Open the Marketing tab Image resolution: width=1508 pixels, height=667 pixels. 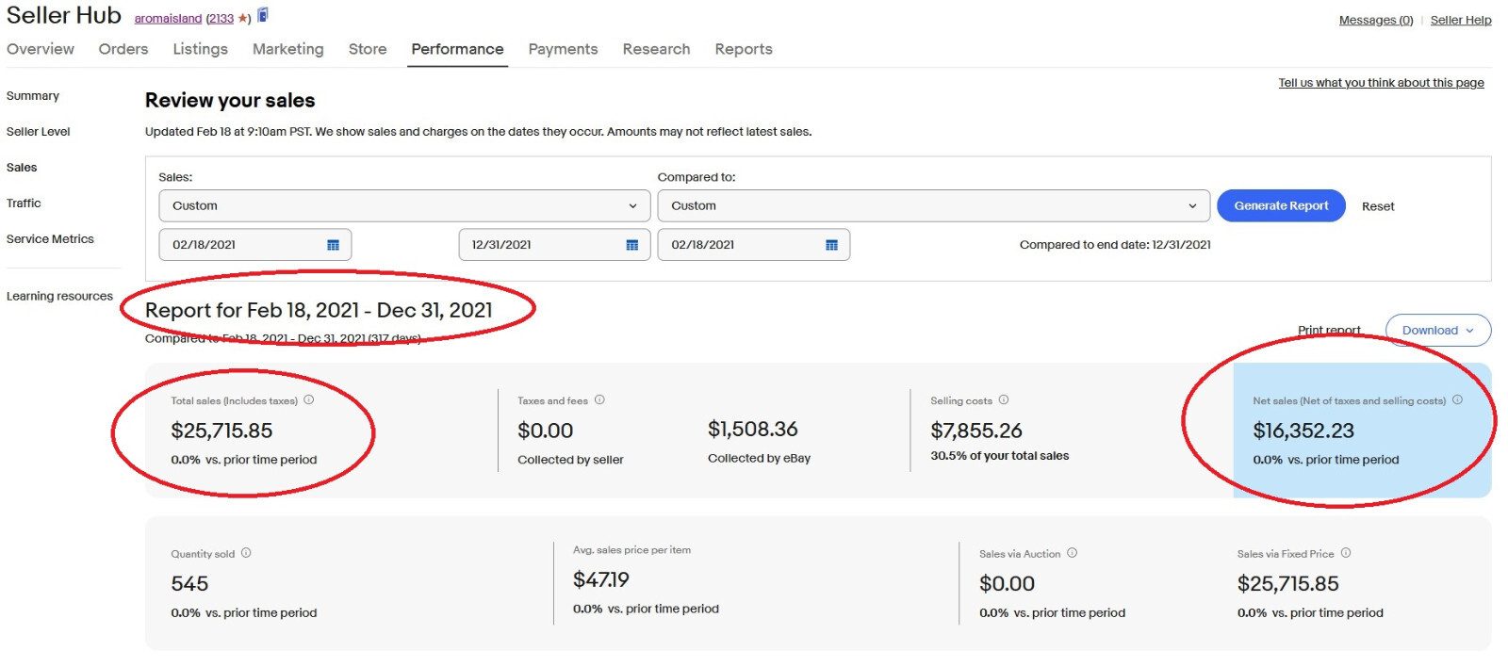287,49
